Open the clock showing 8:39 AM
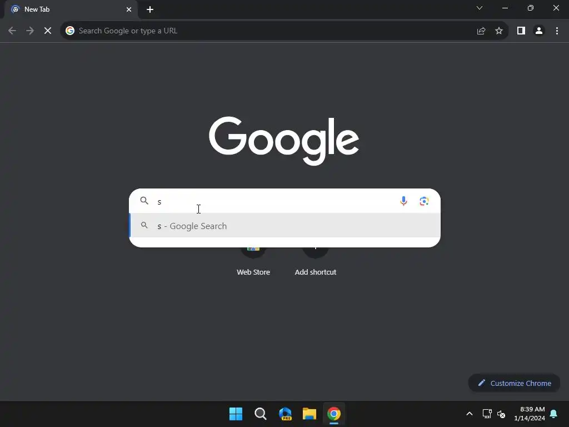The image size is (569, 427). point(530,414)
